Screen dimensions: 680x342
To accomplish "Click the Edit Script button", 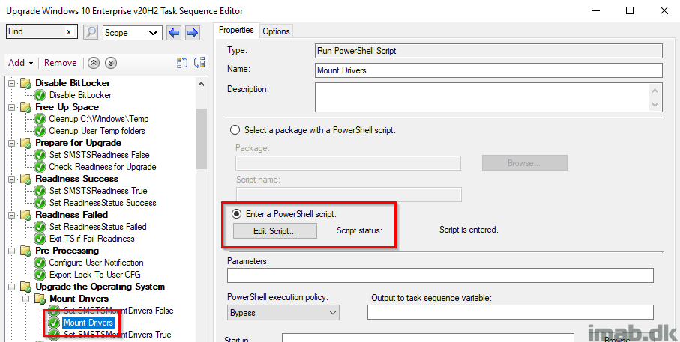I will click(275, 230).
